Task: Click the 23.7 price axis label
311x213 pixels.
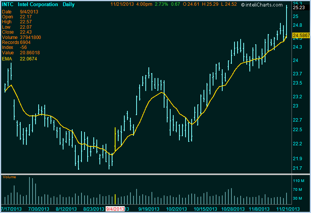Action: tap(298, 74)
